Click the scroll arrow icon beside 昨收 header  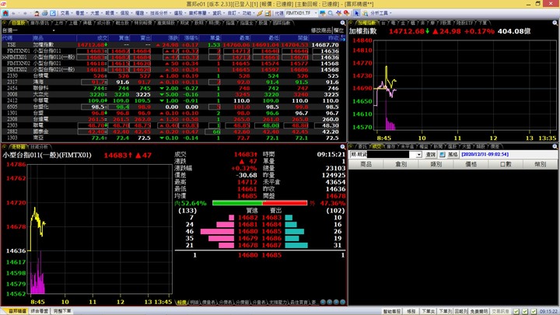pos(343,38)
